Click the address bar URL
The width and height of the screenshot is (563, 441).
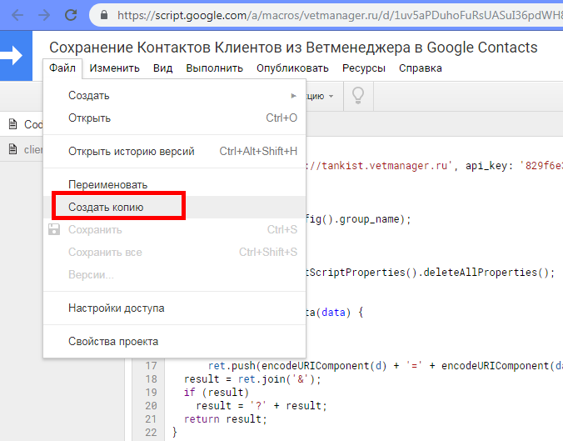[339, 15]
